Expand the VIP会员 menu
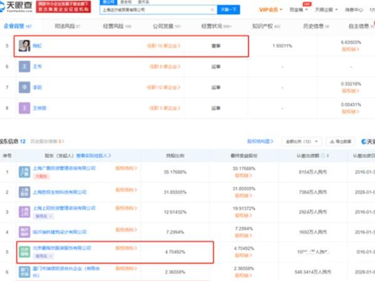This screenshot has width=375, height=281. (x=271, y=9)
